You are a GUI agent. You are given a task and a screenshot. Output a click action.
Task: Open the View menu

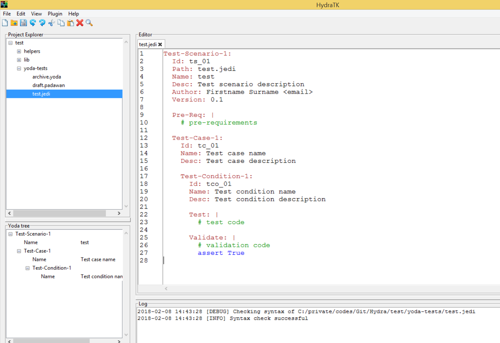(36, 14)
